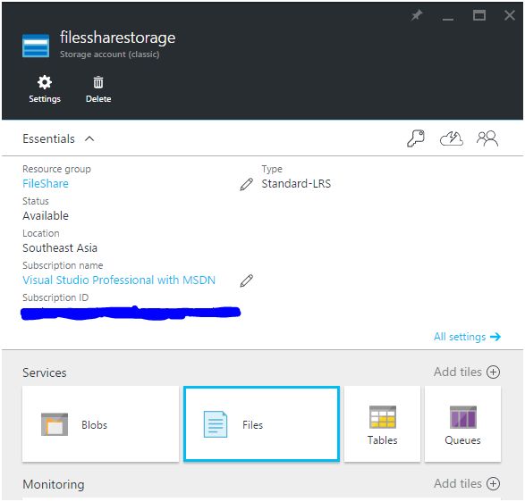
Task: Click the Storage account (classic) subtitle
Action: [109, 54]
